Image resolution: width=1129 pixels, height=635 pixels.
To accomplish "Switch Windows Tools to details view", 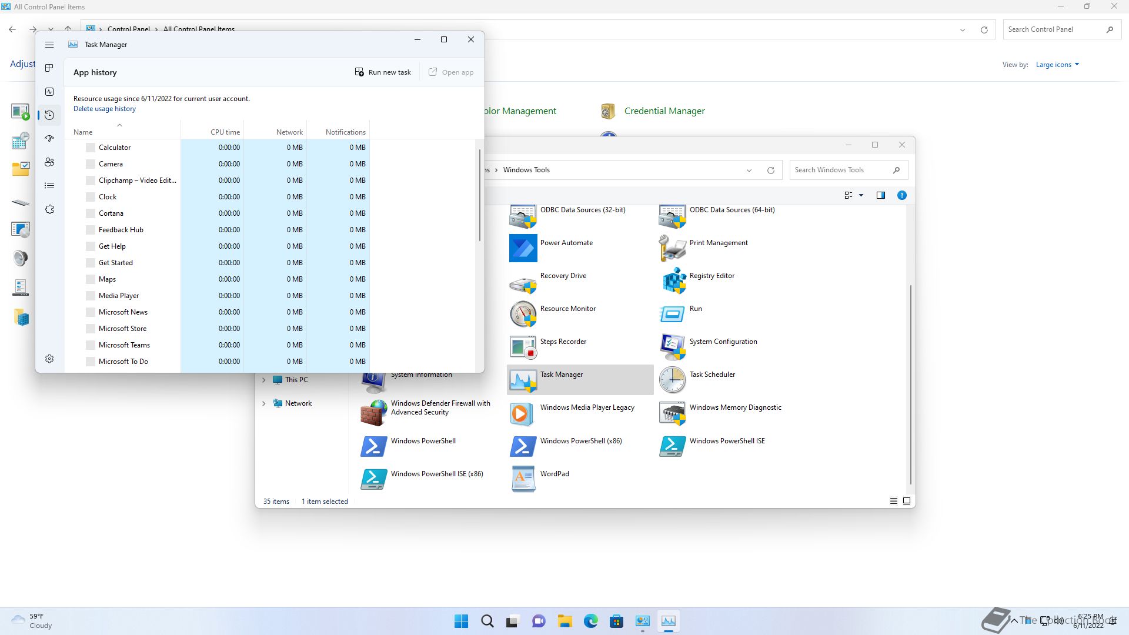I will tap(894, 501).
